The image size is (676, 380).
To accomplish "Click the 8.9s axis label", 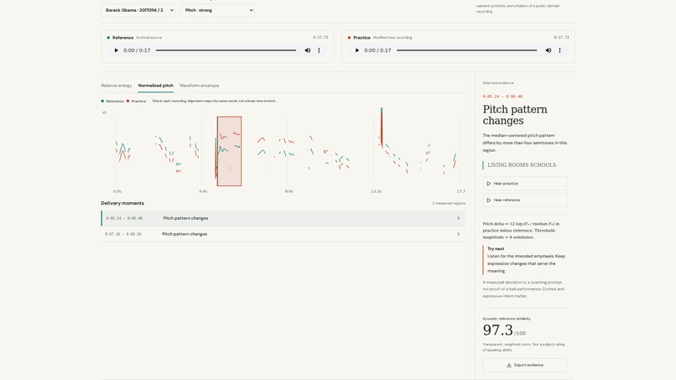I will click(289, 191).
